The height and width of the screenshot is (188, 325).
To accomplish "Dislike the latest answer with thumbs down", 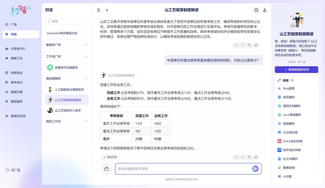I will click(x=242, y=157).
